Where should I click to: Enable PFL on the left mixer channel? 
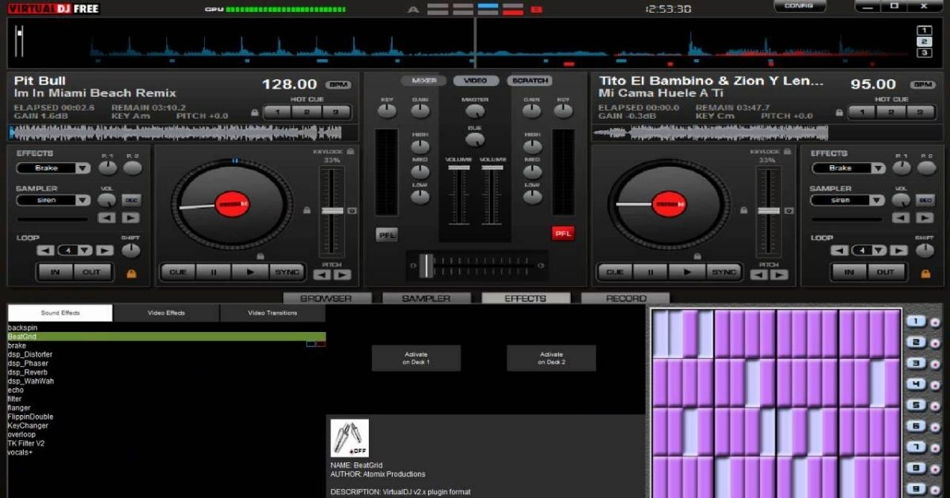(x=386, y=233)
